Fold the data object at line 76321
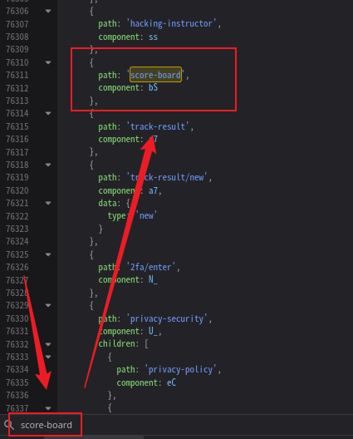The image size is (353, 439). tap(48, 203)
